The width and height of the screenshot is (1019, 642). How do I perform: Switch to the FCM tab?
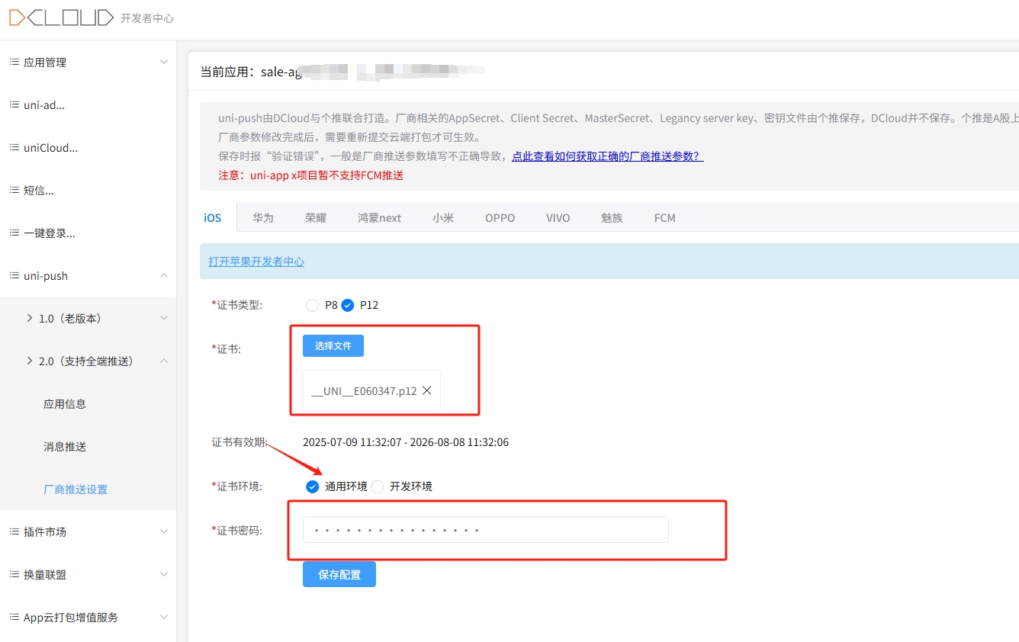664,217
